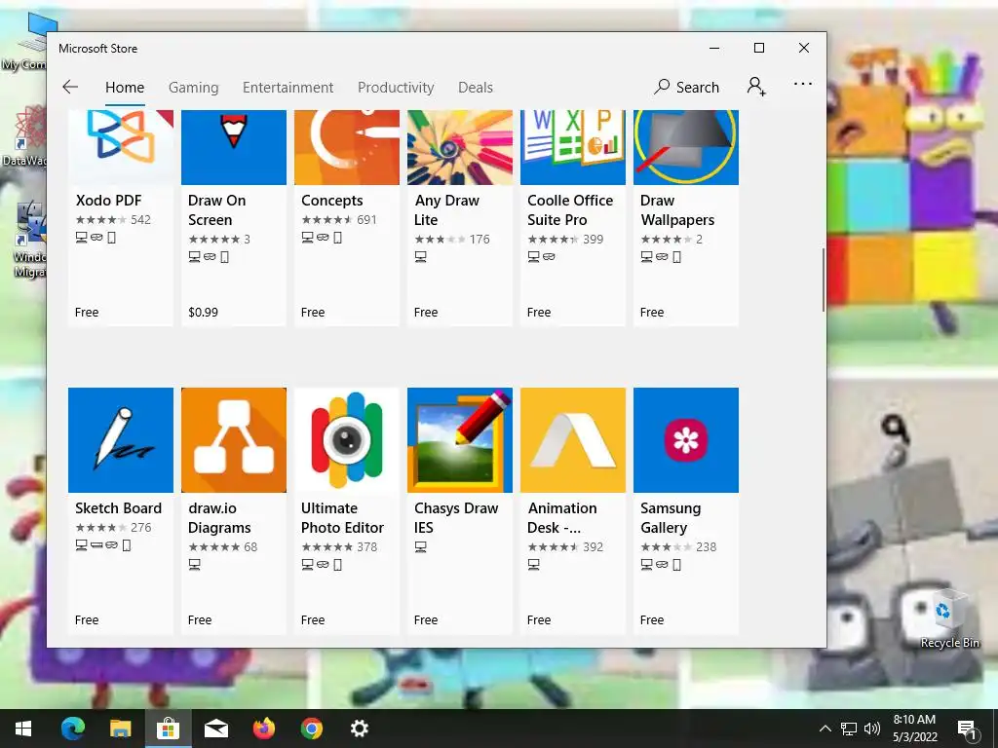Open the Samsung Gallery flower icon
Screen dimensions: 998x748
[686, 440]
